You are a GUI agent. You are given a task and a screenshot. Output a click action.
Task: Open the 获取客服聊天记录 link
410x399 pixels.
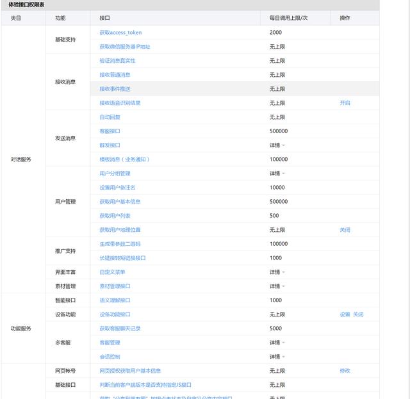120,329
